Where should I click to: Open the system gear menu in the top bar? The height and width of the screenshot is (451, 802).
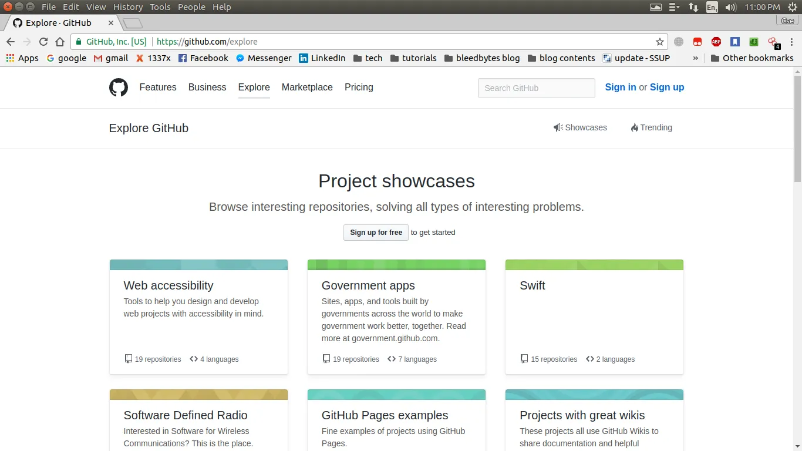point(792,7)
